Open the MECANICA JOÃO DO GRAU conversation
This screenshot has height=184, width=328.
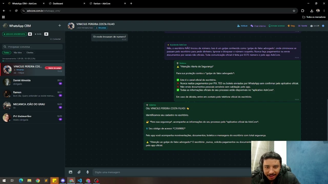pyautogui.click(x=32, y=106)
